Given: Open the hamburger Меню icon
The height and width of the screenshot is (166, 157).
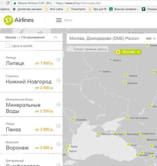Looking at the screenshot, I should tap(59, 20).
